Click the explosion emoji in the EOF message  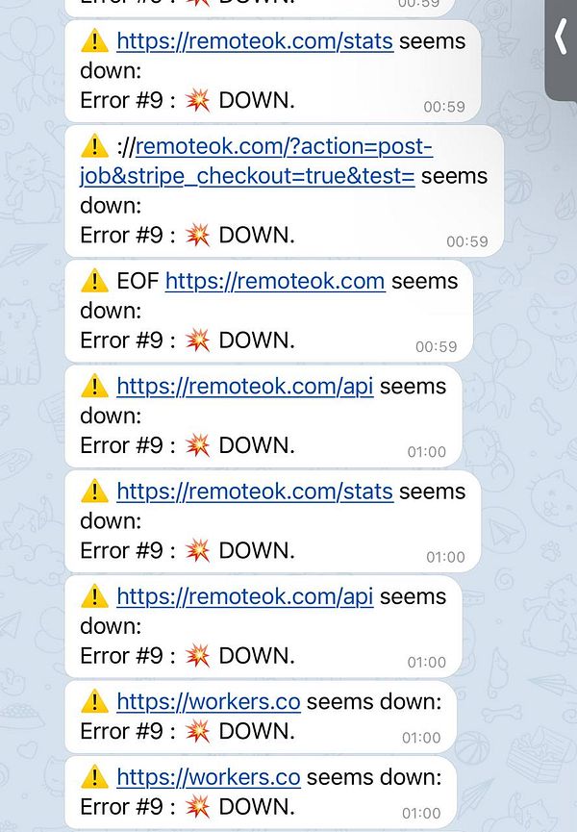(x=197, y=340)
